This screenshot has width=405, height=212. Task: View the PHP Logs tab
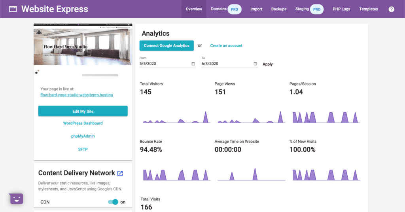[341, 9]
